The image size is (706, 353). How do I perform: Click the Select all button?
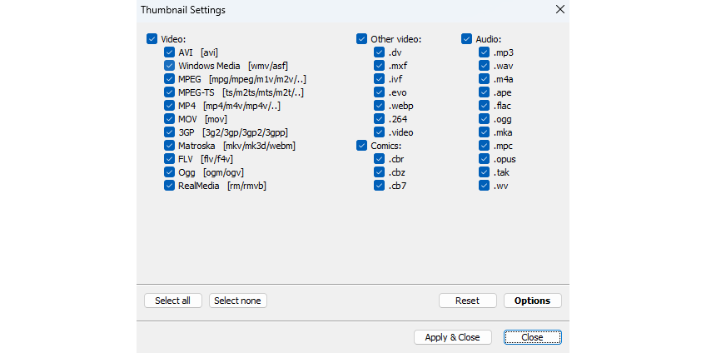click(x=172, y=301)
